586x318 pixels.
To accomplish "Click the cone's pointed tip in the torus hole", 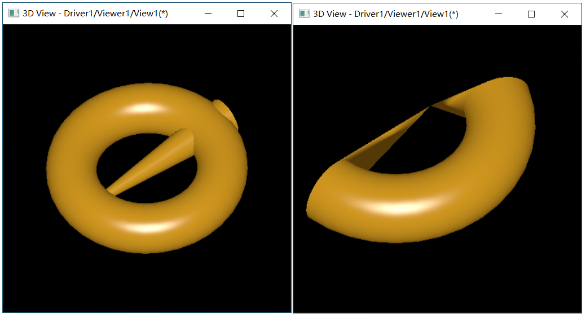I will tap(111, 191).
